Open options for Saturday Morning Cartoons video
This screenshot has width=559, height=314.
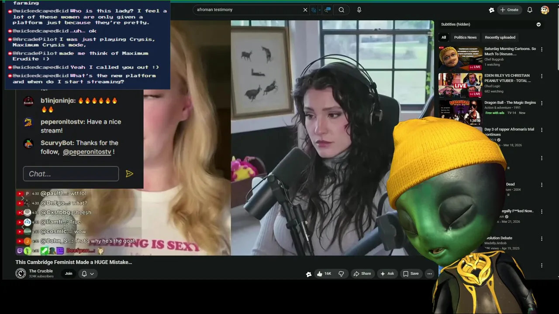coord(542,49)
